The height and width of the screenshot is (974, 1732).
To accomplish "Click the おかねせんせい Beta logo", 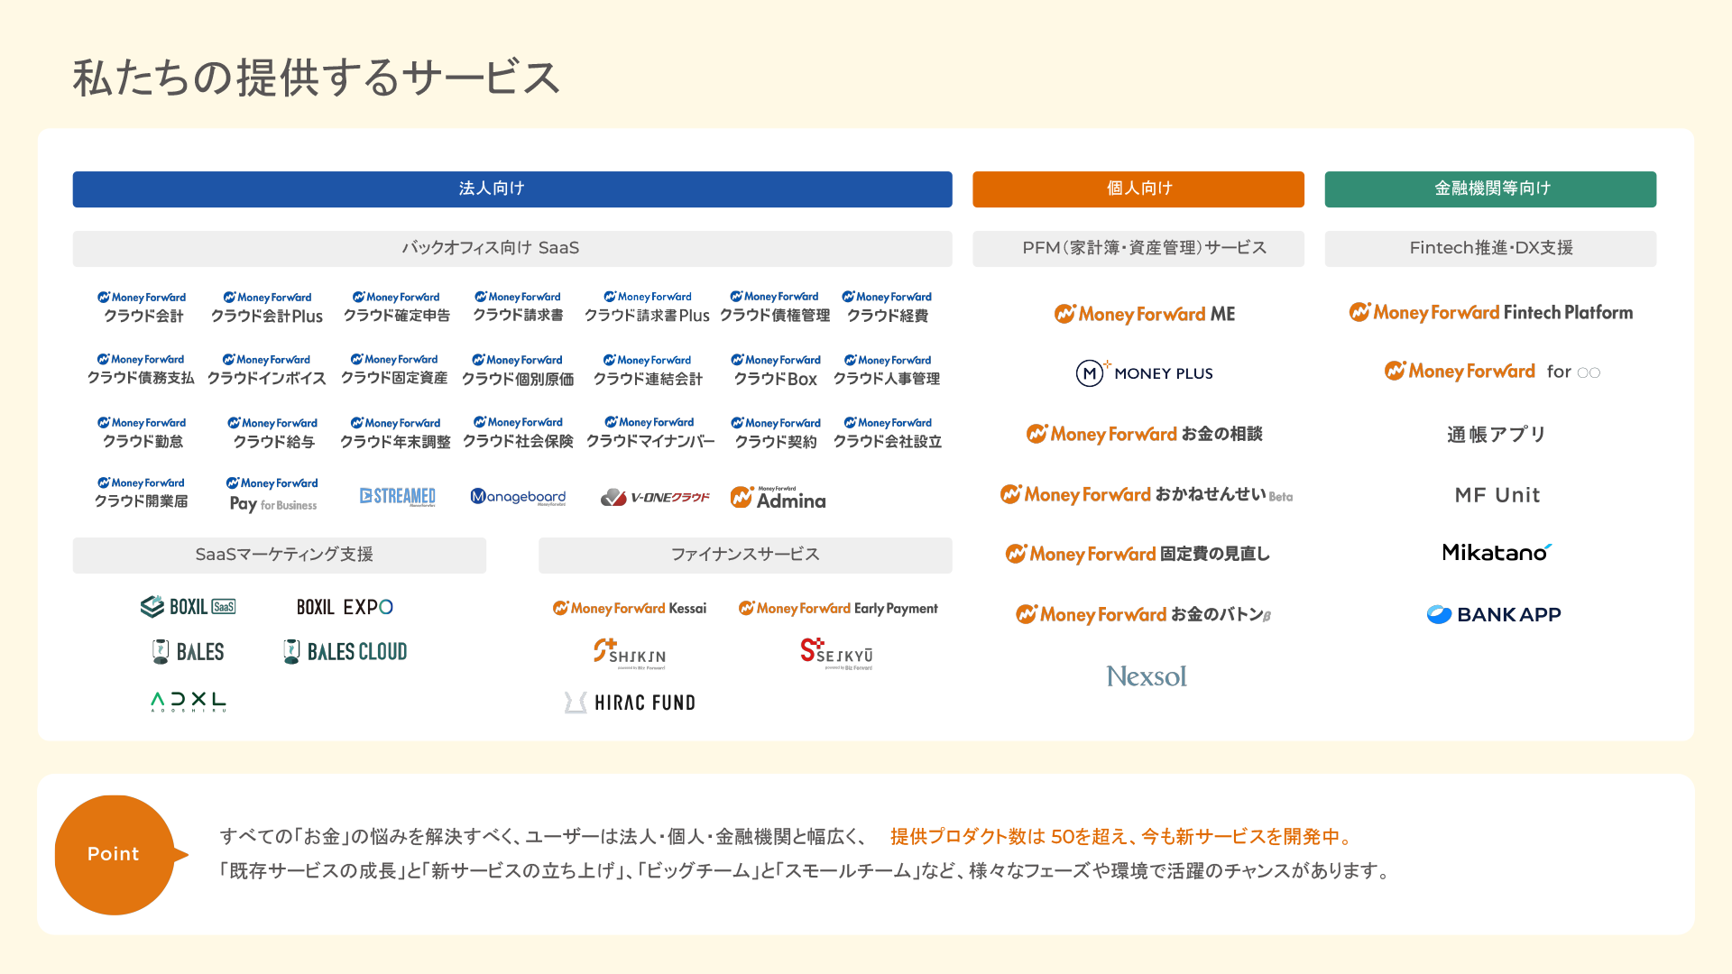I will 1147,494.
